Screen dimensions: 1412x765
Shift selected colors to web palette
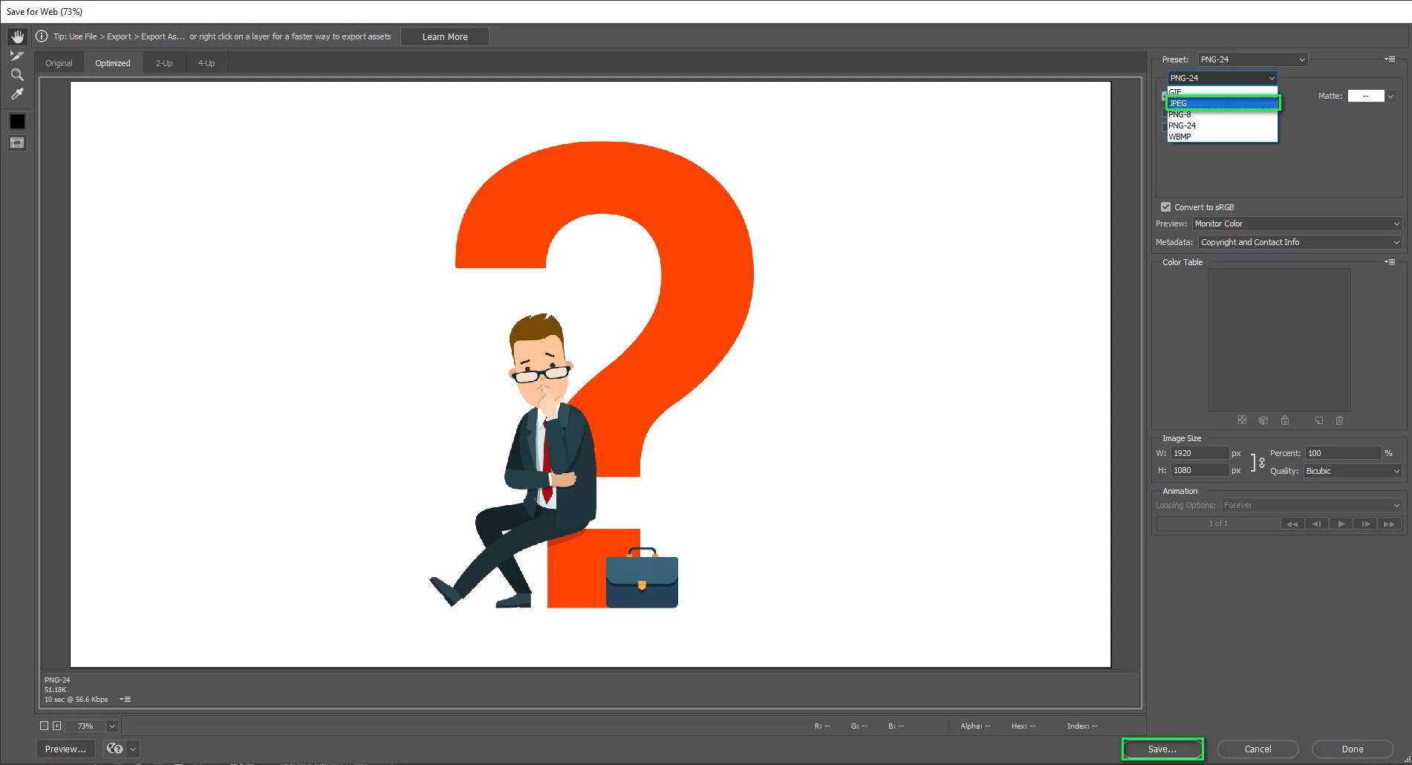(x=1263, y=420)
